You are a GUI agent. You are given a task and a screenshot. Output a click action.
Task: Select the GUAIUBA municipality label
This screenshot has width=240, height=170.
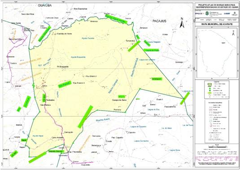pos(45,5)
